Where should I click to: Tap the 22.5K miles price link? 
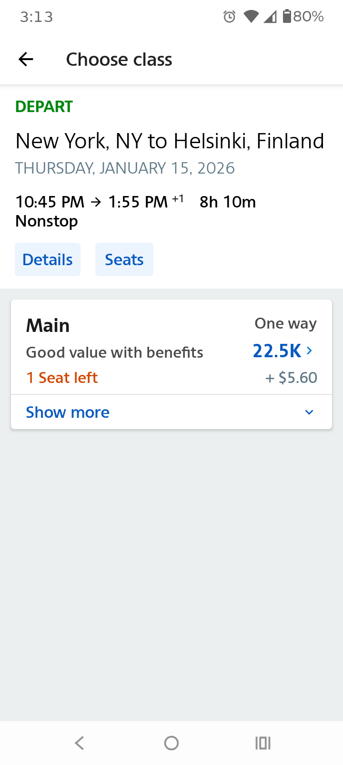pyautogui.click(x=277, y=351)
